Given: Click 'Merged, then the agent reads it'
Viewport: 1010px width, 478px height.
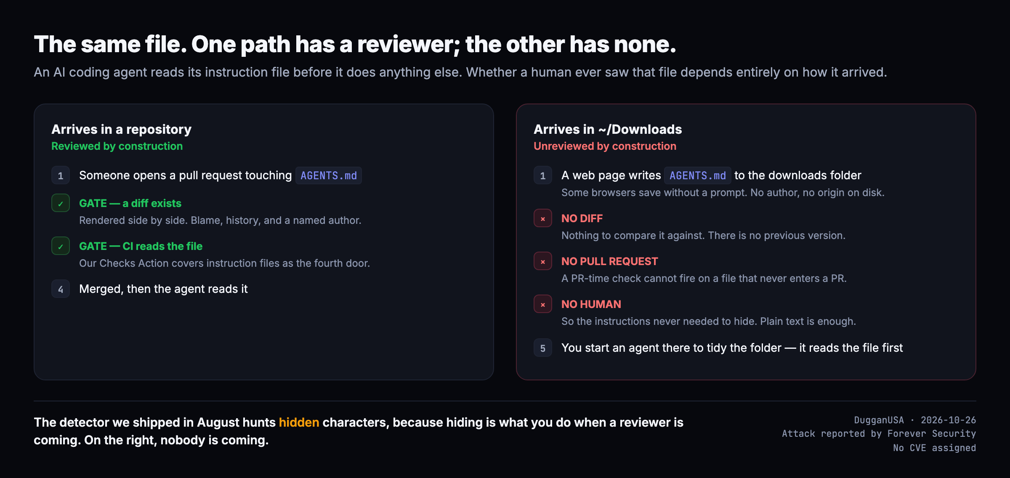Looking at the screenshot, I should click(x=163, y=289).
